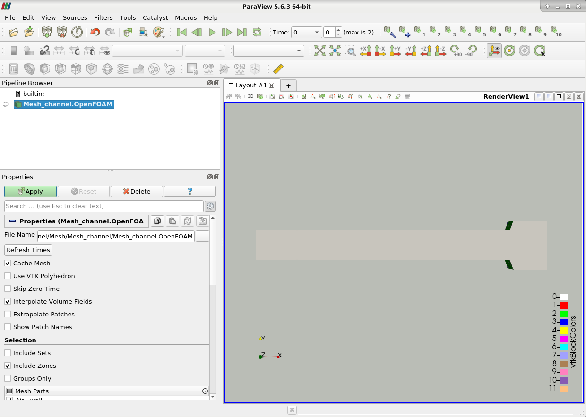Click the Reset Camera icon
Screen dimensions: 586x417
pyautogui.click(x=320, y=51)
